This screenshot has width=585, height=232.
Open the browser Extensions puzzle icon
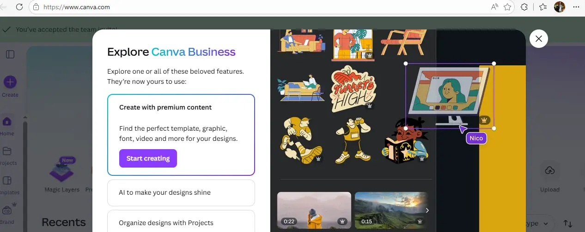coord(524,7)
